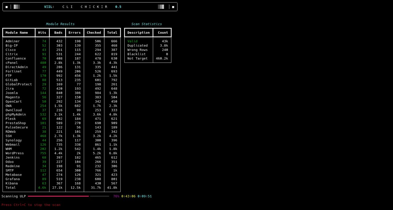Select the 'Wrong Rows' statistics row label
393x210 pixels.
(x=138, y=50)
